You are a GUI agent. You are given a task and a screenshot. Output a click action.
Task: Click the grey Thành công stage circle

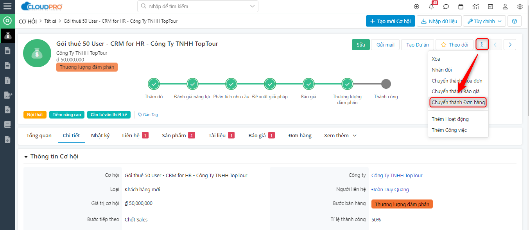pyautogui.click(x=386, y=84)
